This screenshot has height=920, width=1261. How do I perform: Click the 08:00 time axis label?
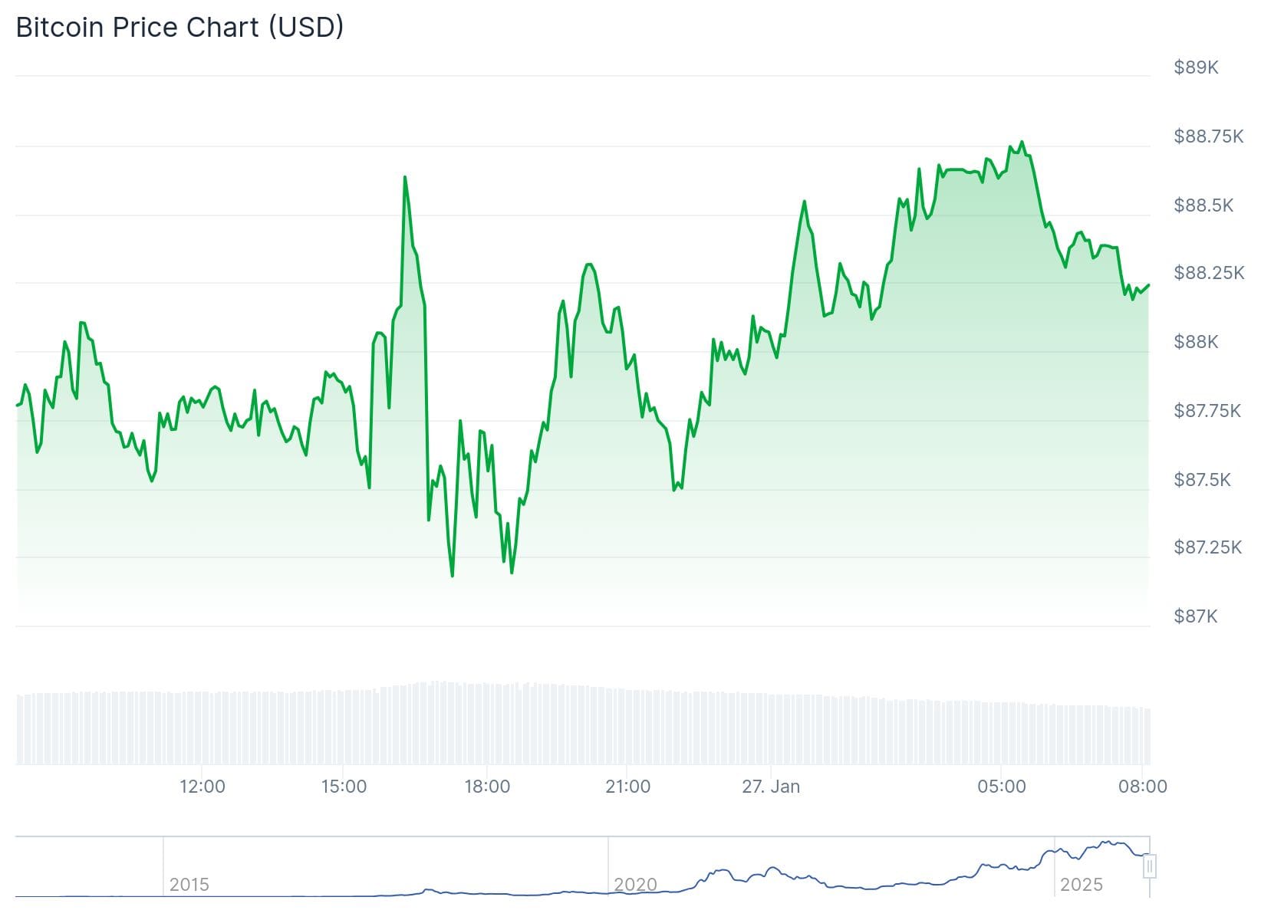click(1143, 786)
